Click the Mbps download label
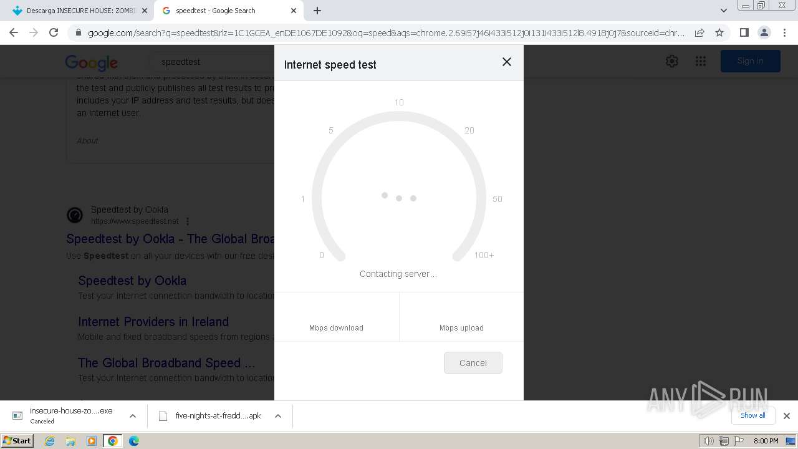This screenshot has height=449, width=798. (336, 328)
